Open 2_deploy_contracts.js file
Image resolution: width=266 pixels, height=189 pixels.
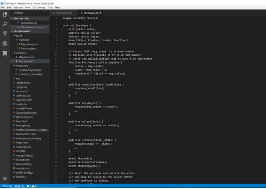[30, 74]
